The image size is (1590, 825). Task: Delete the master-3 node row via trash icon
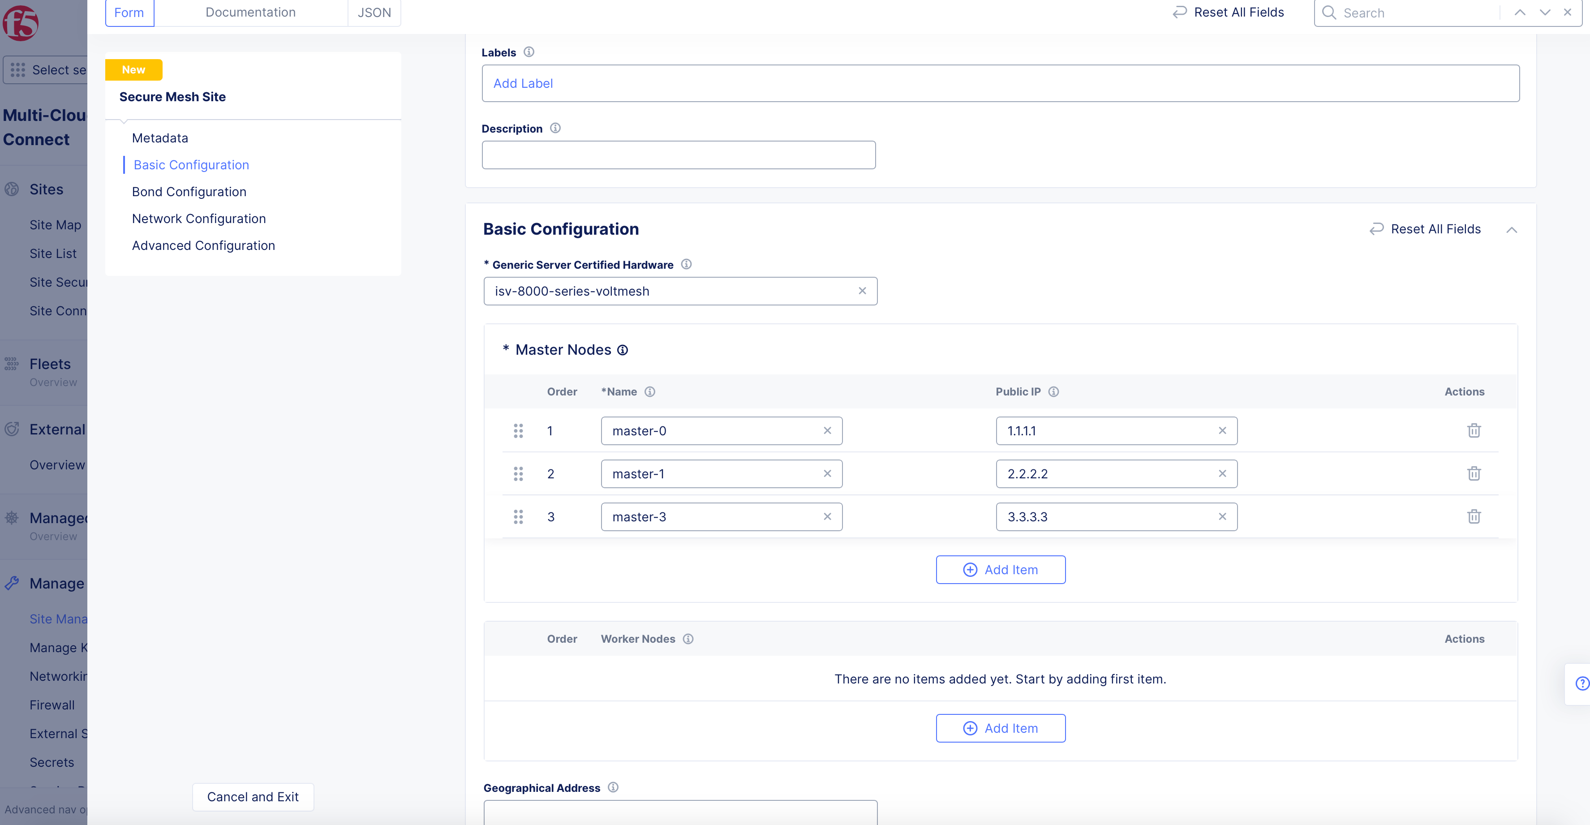(1474, 516)
